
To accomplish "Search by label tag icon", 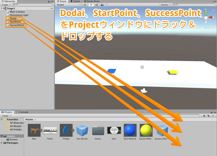I will coord(209,116).
